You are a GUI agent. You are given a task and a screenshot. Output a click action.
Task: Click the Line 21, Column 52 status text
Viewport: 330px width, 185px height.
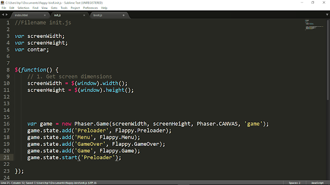click(x=12, y=183)
